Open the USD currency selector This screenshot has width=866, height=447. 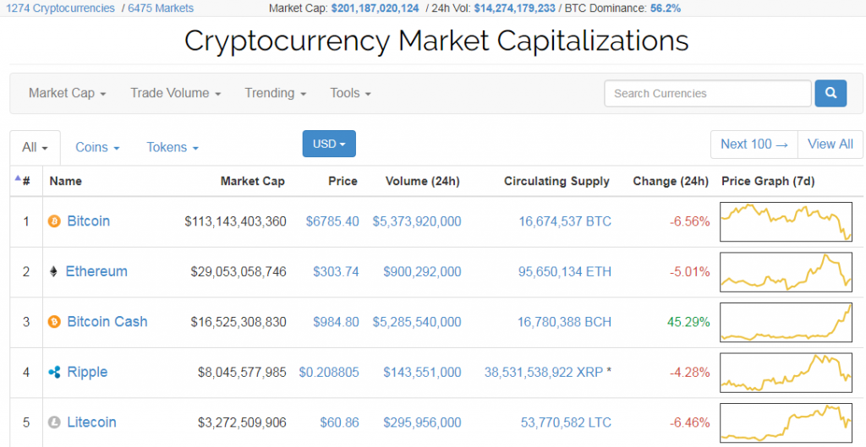point(329,144)
